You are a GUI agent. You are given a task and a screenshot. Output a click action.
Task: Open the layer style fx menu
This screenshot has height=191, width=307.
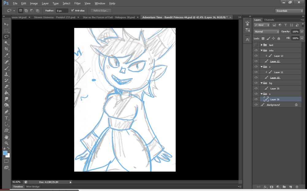[265, 187]
